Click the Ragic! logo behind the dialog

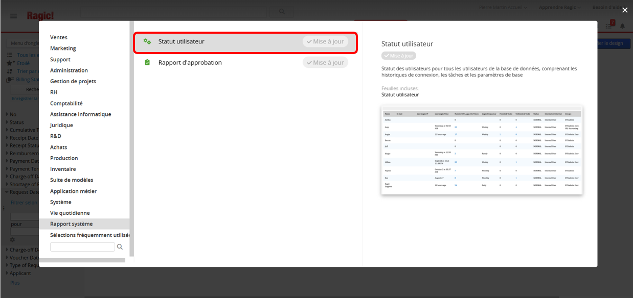click(40, 15)
